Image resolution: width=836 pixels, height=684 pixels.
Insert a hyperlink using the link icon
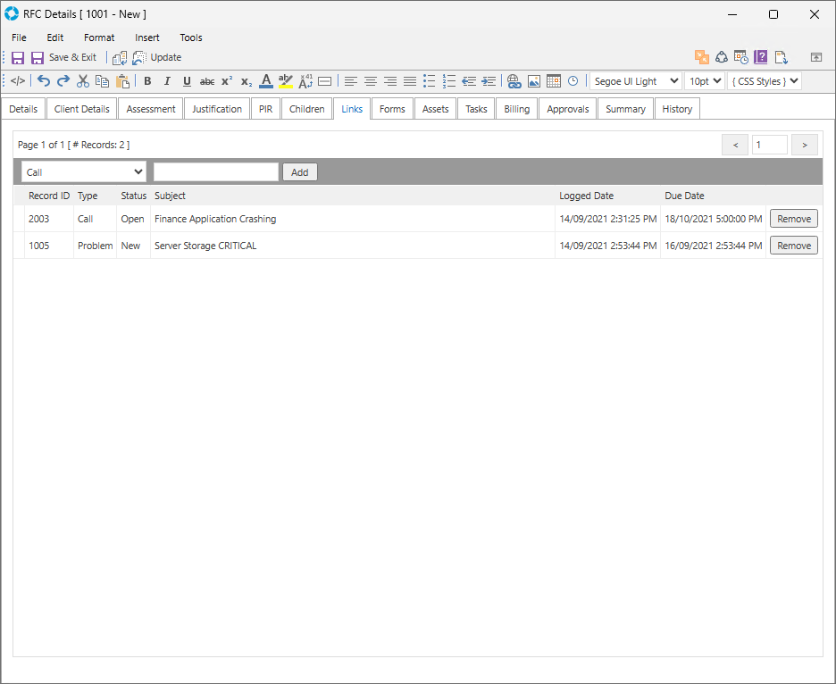tap(514, 81)
